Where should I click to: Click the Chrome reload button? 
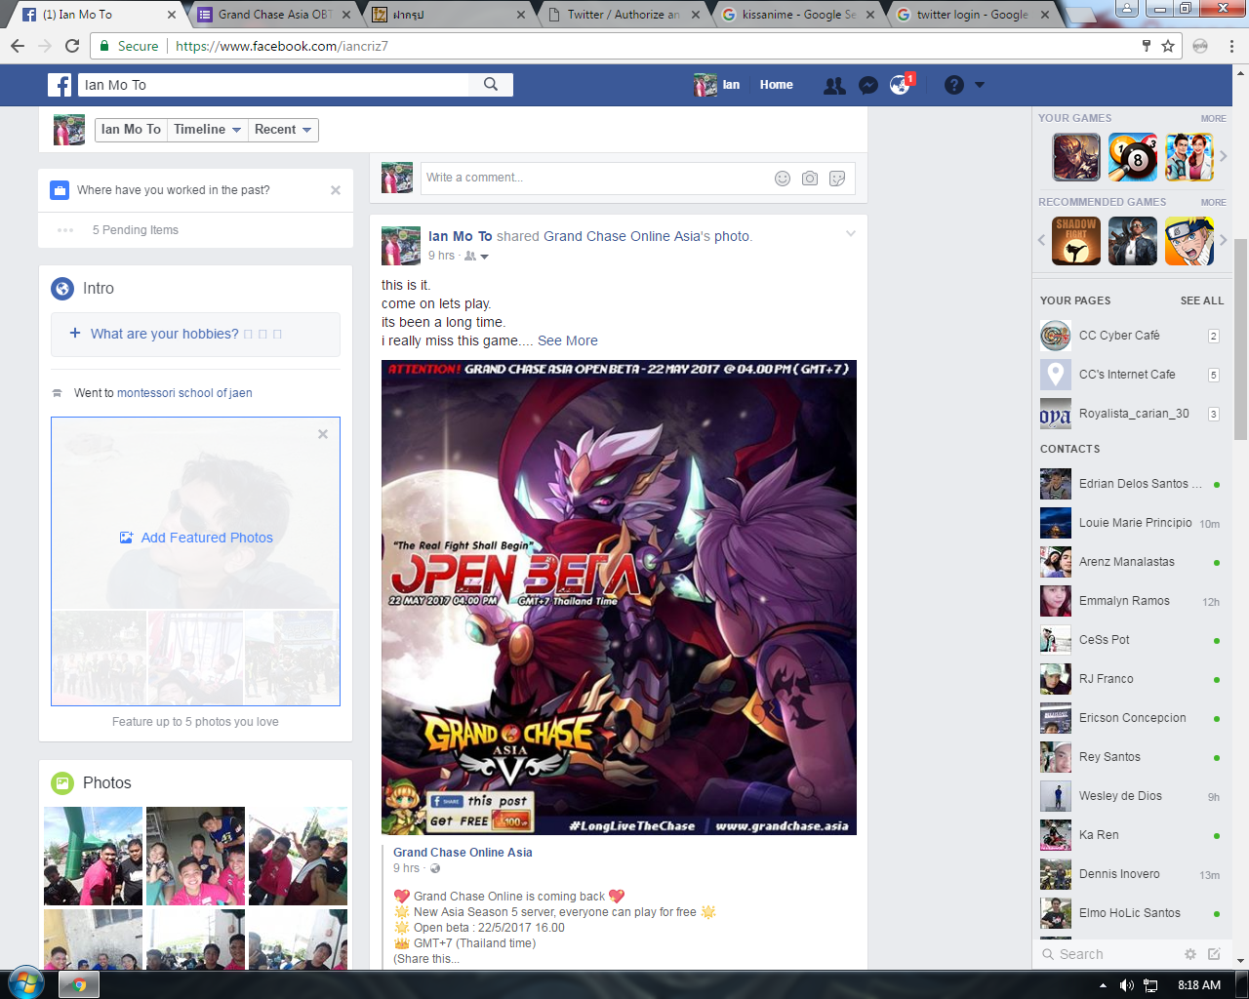[72, 46]
